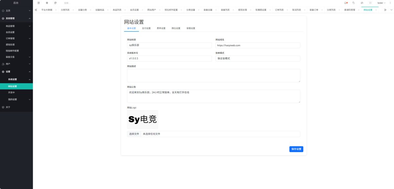Click the refresh icon in top toolbar
This screenshot has width=394, height=189.
click(55, 3)
